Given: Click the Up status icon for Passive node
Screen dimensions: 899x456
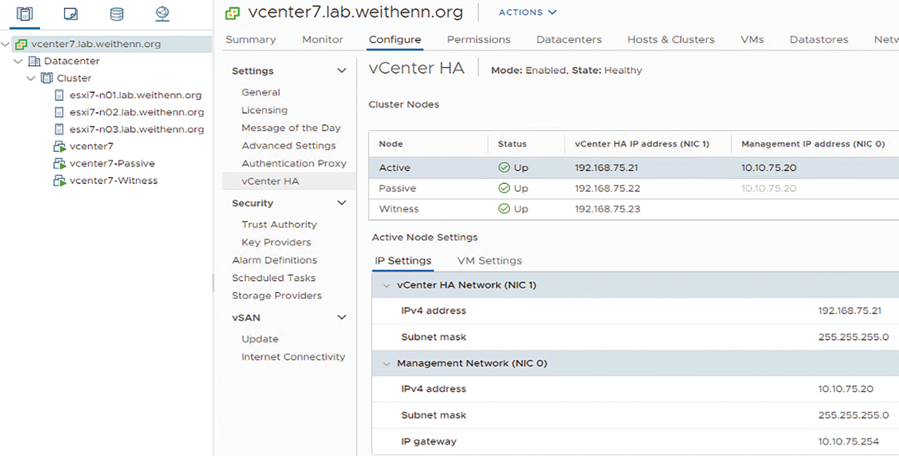Looking at the screenshot, I should (x=504, y=189).
